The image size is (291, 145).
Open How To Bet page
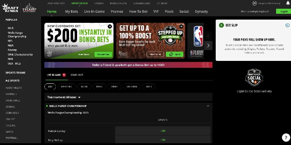(x=138, y=12)
